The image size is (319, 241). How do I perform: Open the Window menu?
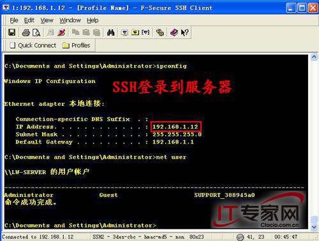coord(70,20)
